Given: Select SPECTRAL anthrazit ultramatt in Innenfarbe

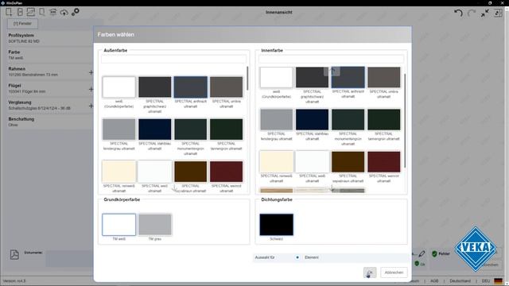Looking at the screenshot, I should pos(348,77).
